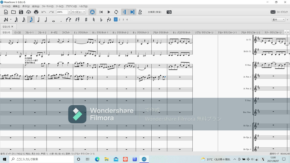Add a new workspace with plus button
Image resolution: width=290 pixels, height=163 pixels.
click(x=287, y=20)
